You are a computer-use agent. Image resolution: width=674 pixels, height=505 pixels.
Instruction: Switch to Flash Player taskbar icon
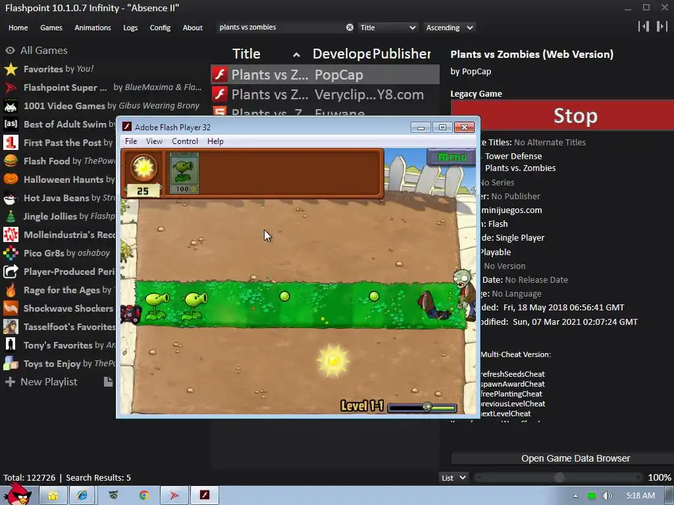coord(205,496)
